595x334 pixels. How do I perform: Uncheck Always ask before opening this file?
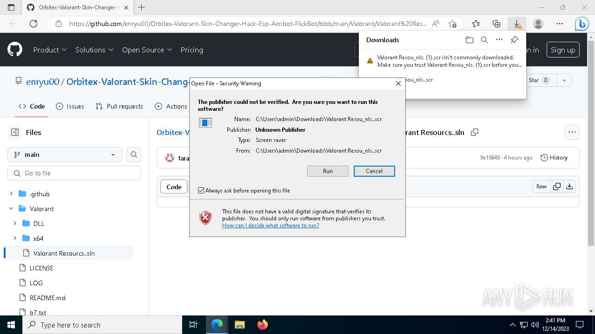click(x=201, y=191)
